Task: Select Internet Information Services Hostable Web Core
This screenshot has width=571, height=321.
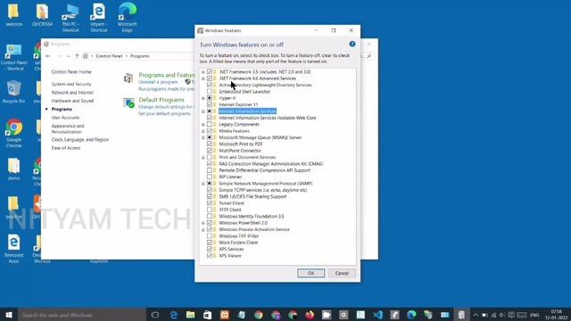Action: [x=268, y=118]
